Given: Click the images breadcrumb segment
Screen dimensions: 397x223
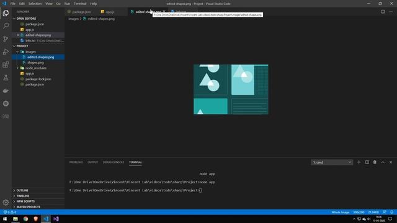Looking at the screenshot, I should [73, 19].
